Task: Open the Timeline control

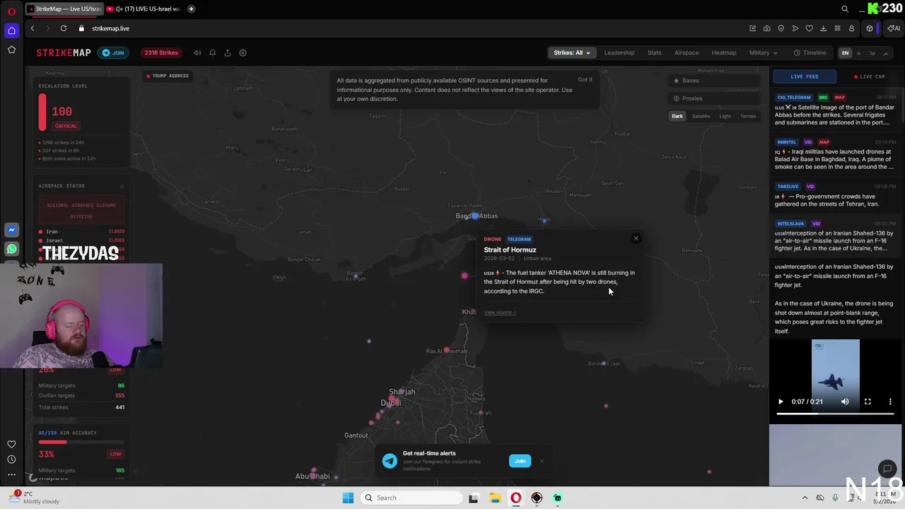Action: pyautogui.click(x=810, y=53)
